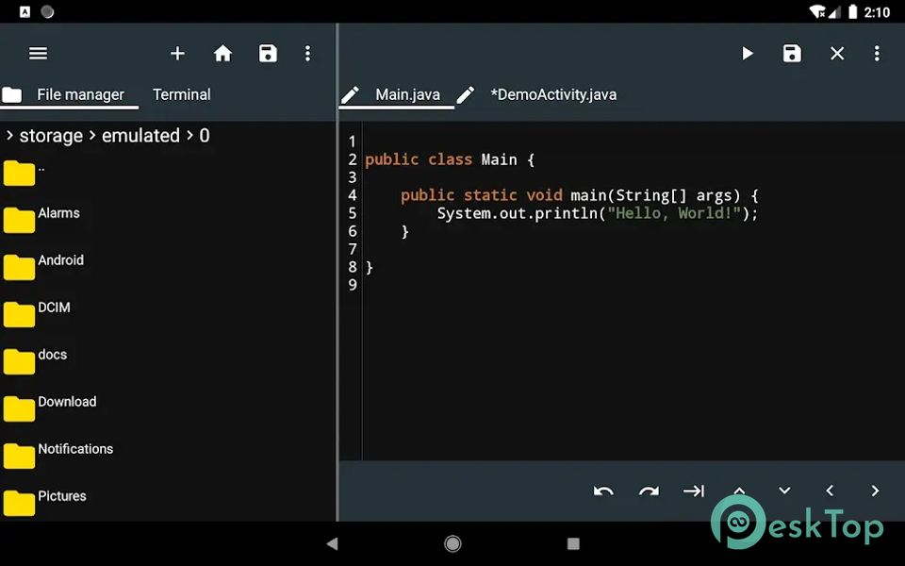Viewport: 905px width, 566px height.
Task: Insert tab indent using tab key icon
Action: click(x=694, y=491)
